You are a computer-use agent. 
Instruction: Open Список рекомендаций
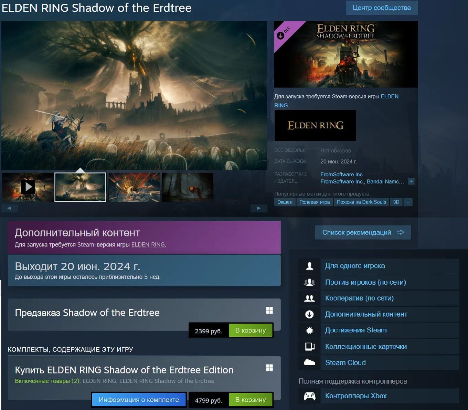point(363,232)
